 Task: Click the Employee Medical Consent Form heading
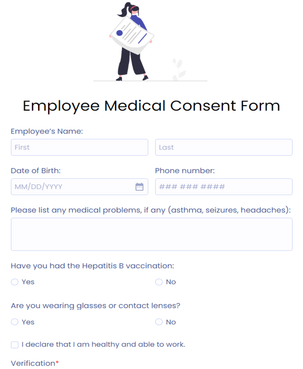tap(151, 106)
